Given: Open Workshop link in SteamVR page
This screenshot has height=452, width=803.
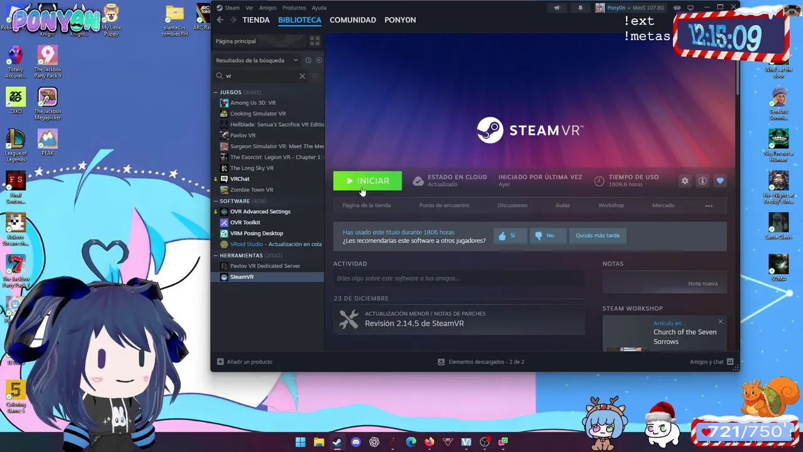Looking at the screenshot, I should [x=611, y=205].
